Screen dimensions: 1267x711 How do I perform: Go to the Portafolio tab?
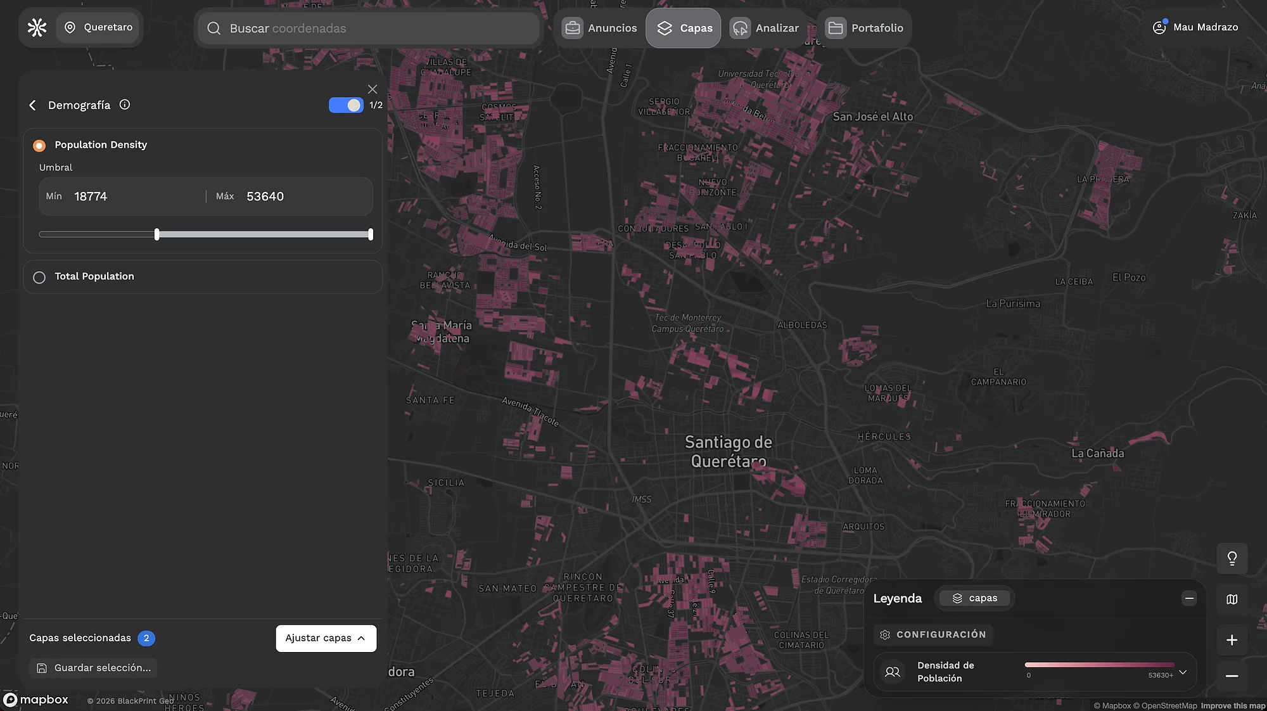click(x=865, y=28)
